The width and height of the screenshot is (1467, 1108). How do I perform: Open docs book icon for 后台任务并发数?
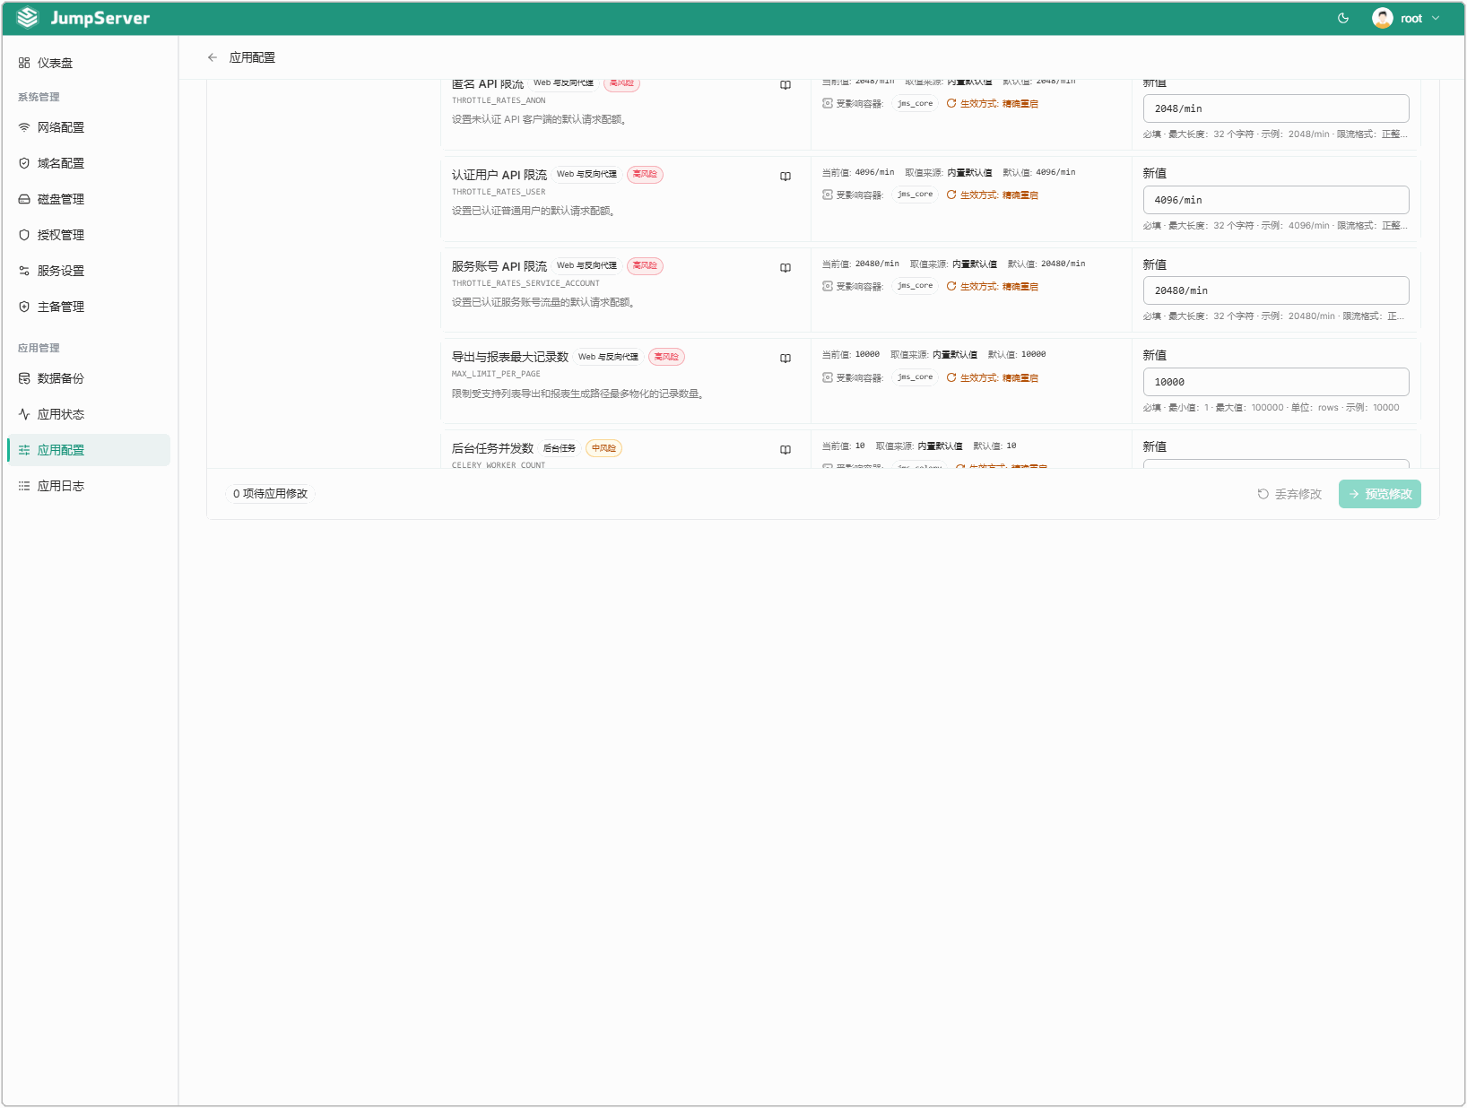click(786, 450)
